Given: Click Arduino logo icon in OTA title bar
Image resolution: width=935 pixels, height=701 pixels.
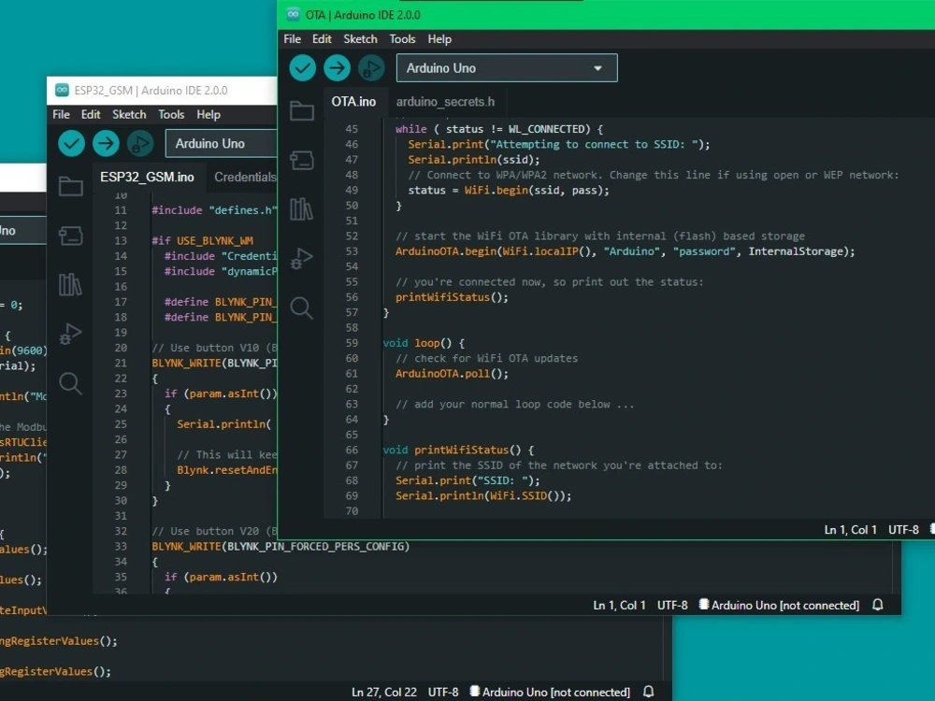Looking at the screenshot, I should [293, 14].
